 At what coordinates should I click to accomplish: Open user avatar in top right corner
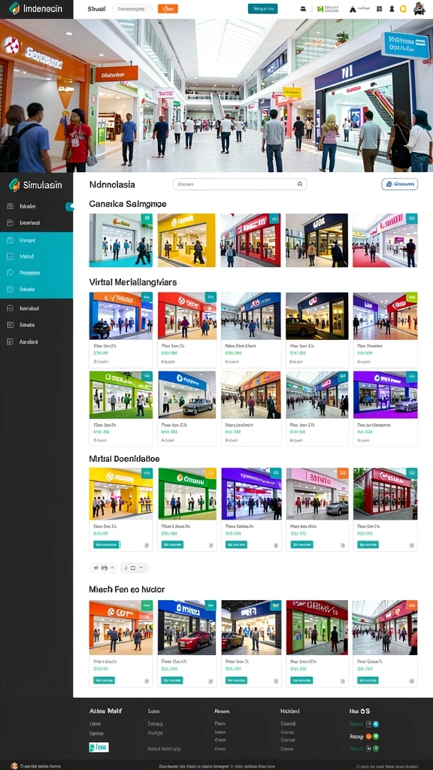pos(419,8)
